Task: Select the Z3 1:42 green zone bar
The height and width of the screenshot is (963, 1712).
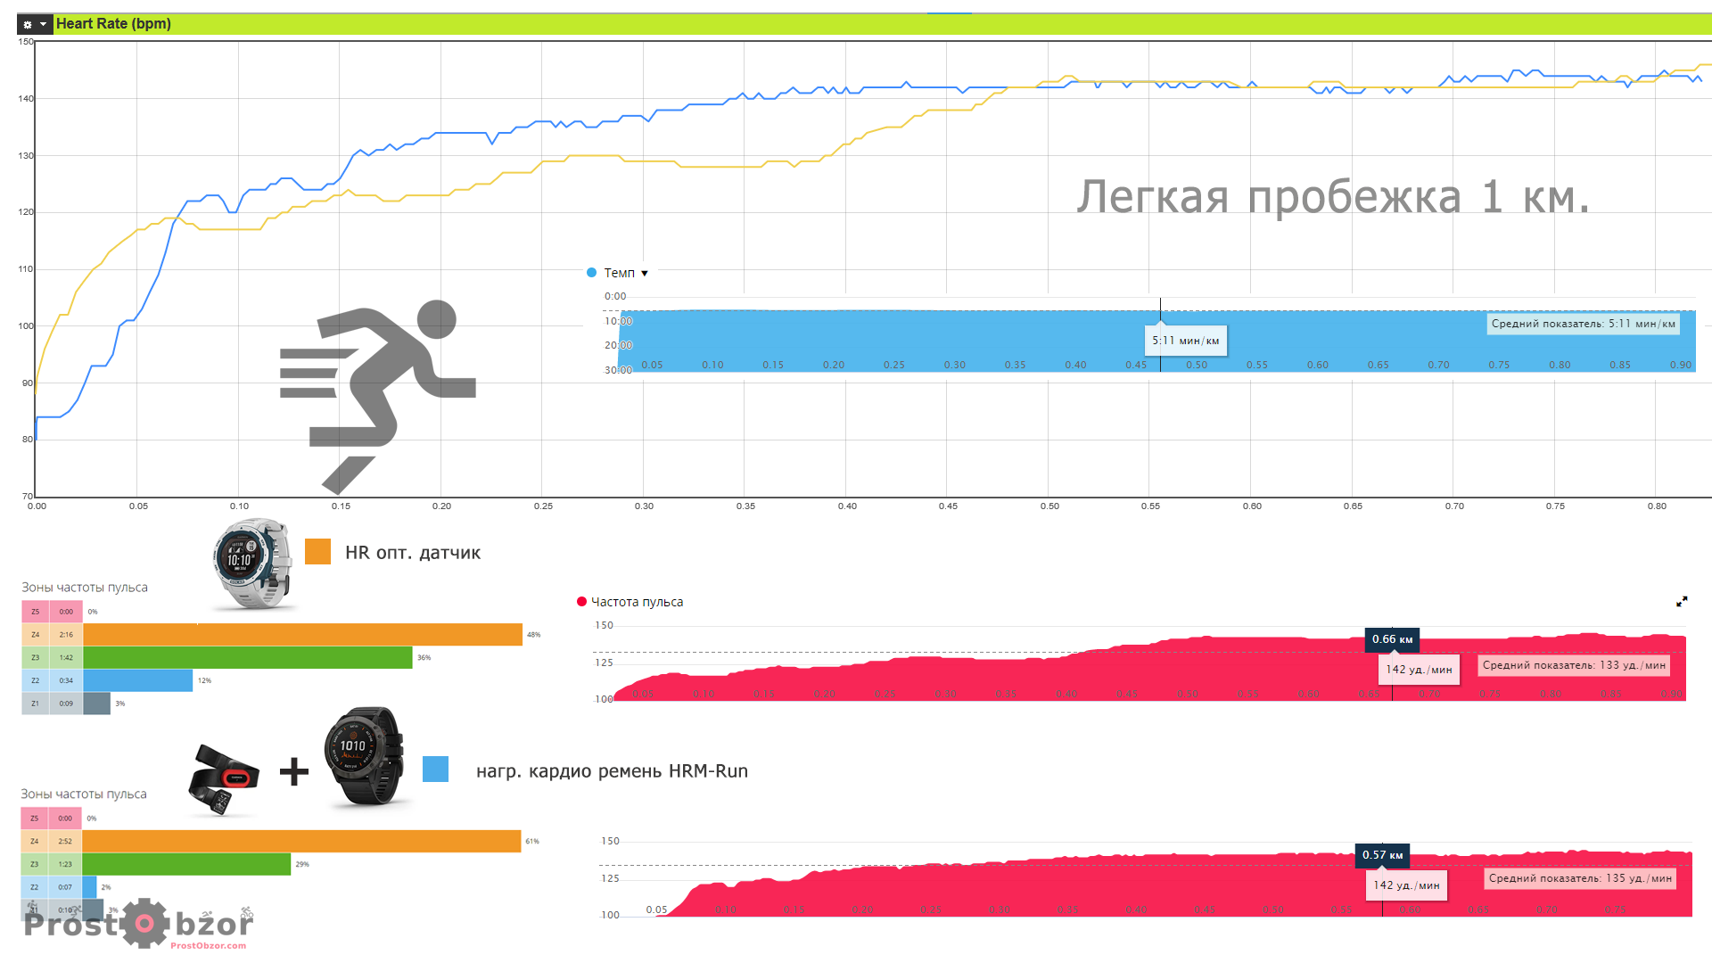Action: pos(247,658)
